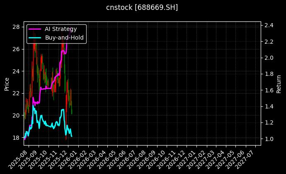The image size is (286, 174).
Task: Click the 18 price tick label
Action: coord(17,137)
